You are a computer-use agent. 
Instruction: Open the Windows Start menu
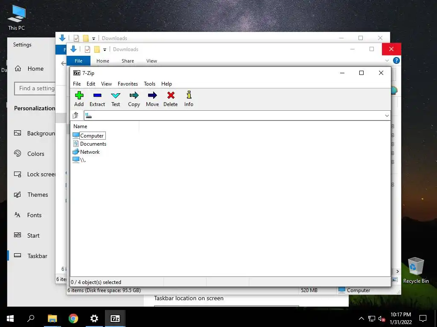[x=10, y=318]
